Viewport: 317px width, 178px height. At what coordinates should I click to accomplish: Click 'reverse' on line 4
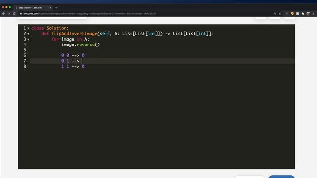point(86,44)
